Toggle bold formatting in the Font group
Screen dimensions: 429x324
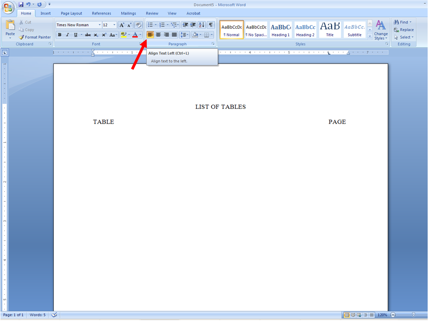tap(59, 34)
